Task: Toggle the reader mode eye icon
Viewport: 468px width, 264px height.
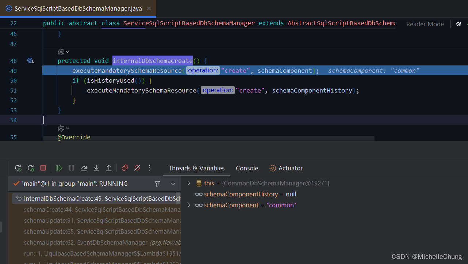Action: (459, 24)
